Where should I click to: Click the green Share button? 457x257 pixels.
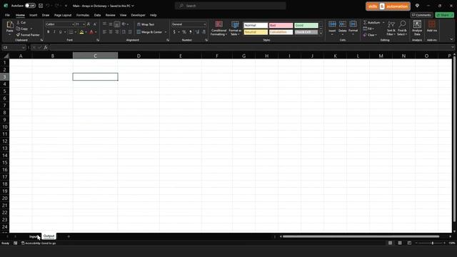[x=444, y=15]
